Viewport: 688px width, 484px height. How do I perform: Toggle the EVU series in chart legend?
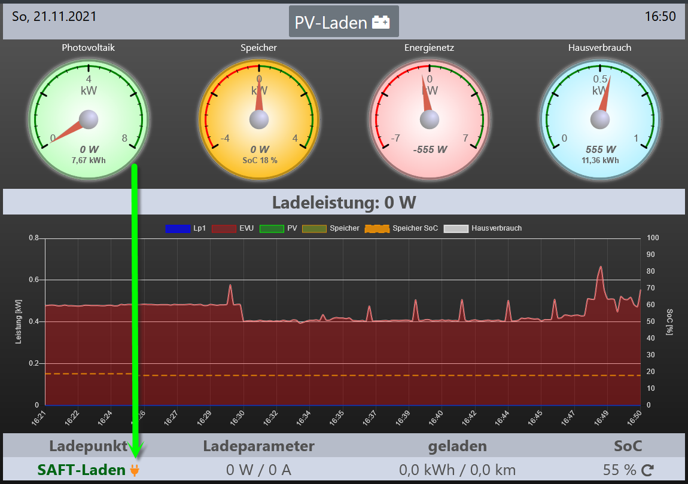(233, 228)
